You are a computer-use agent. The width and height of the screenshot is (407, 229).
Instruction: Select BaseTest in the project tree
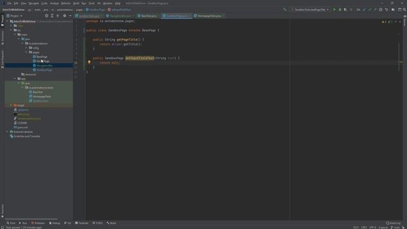(x=38, y=92)
